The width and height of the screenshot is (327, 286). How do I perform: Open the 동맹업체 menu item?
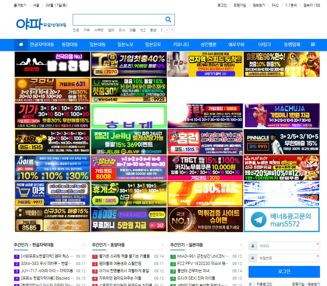coord(292,45)
